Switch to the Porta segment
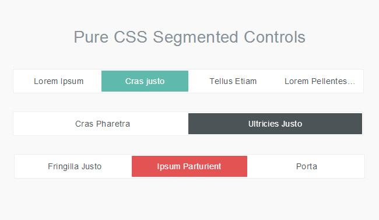The width and height of the screenshot is (379, 220). tap(306, 166)
